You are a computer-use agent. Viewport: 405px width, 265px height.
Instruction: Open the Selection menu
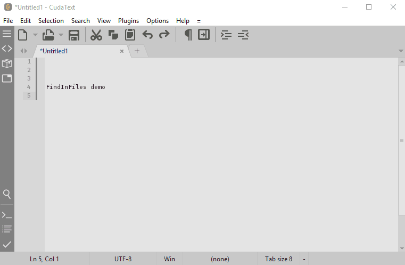click(x=51, y=21)
